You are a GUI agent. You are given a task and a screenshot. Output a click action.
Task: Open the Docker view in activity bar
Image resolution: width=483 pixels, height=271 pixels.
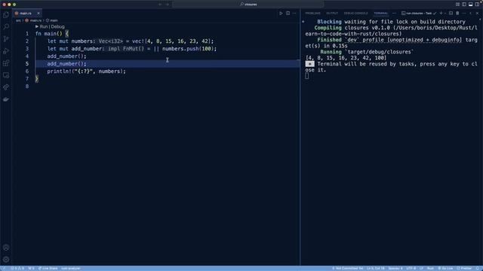(x=6, y=99)
